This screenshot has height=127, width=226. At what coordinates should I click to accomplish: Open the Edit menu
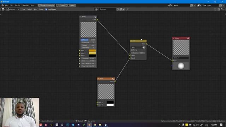11,5
